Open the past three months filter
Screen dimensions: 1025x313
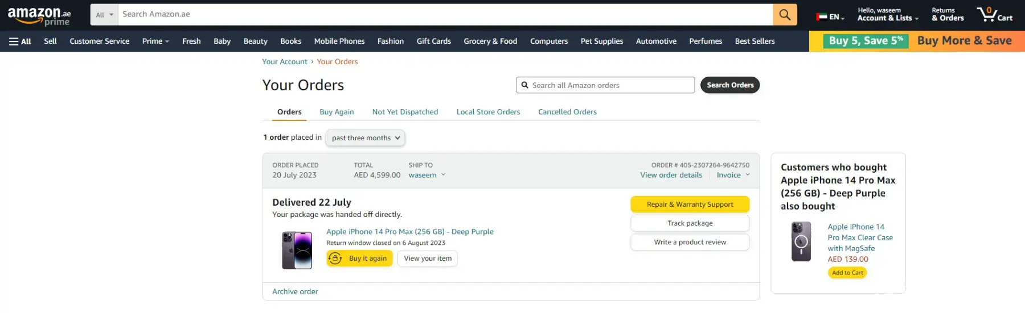pyautogui.click(x=365, y=138)
